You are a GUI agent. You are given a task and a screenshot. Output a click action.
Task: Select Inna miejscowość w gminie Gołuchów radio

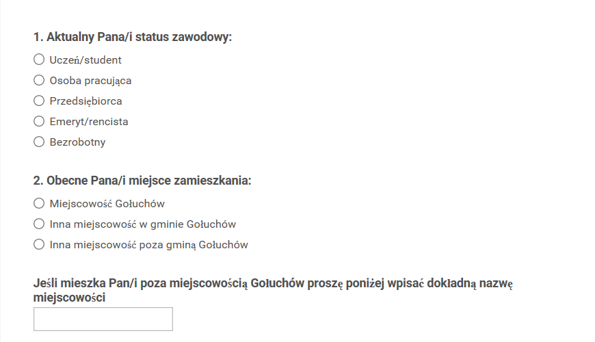pyautogui.click(x=39, y=224)
